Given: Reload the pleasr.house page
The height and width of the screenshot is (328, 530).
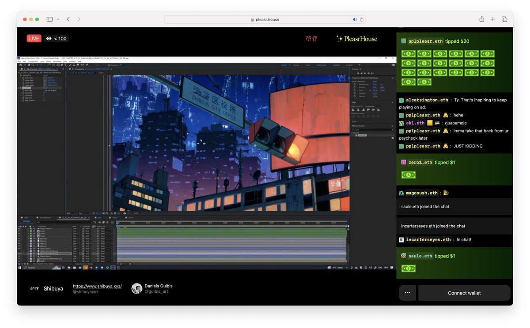Looking at the screenshot, I should pyautogui.click(x=362, y=19).
